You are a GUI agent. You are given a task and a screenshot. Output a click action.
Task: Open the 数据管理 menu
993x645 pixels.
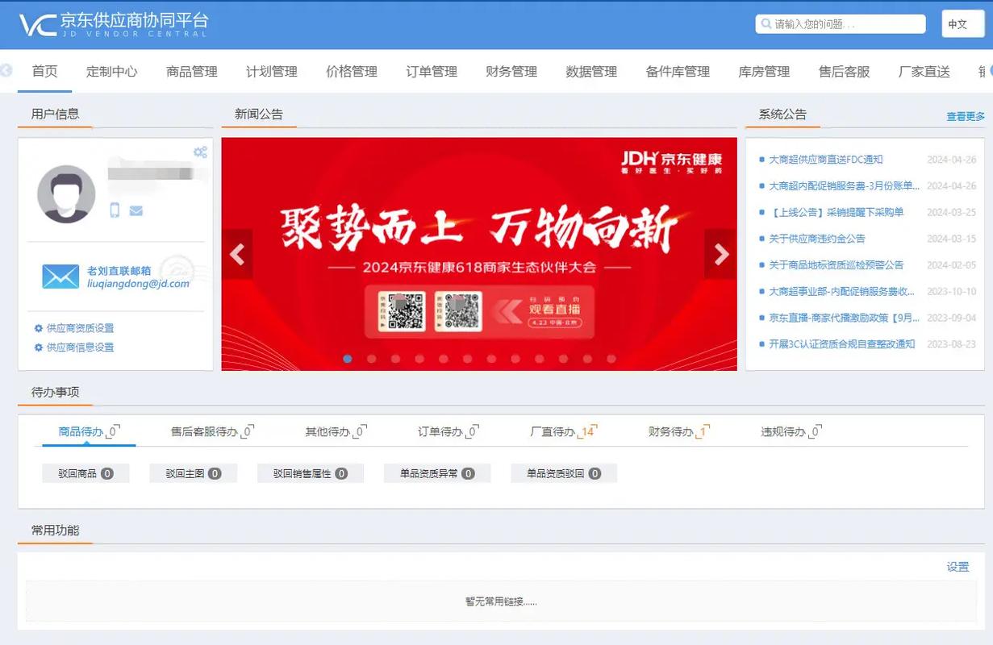591,72
